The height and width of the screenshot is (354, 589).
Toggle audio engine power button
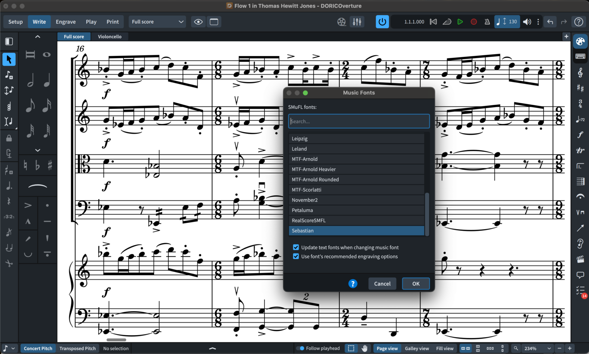point(382,22)
